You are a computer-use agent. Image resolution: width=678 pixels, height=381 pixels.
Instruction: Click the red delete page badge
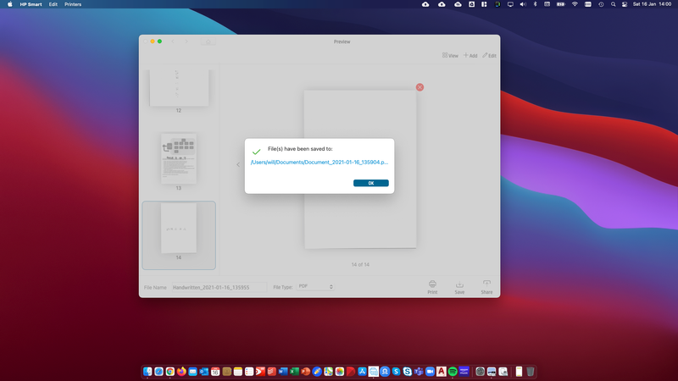click(420, 87)
